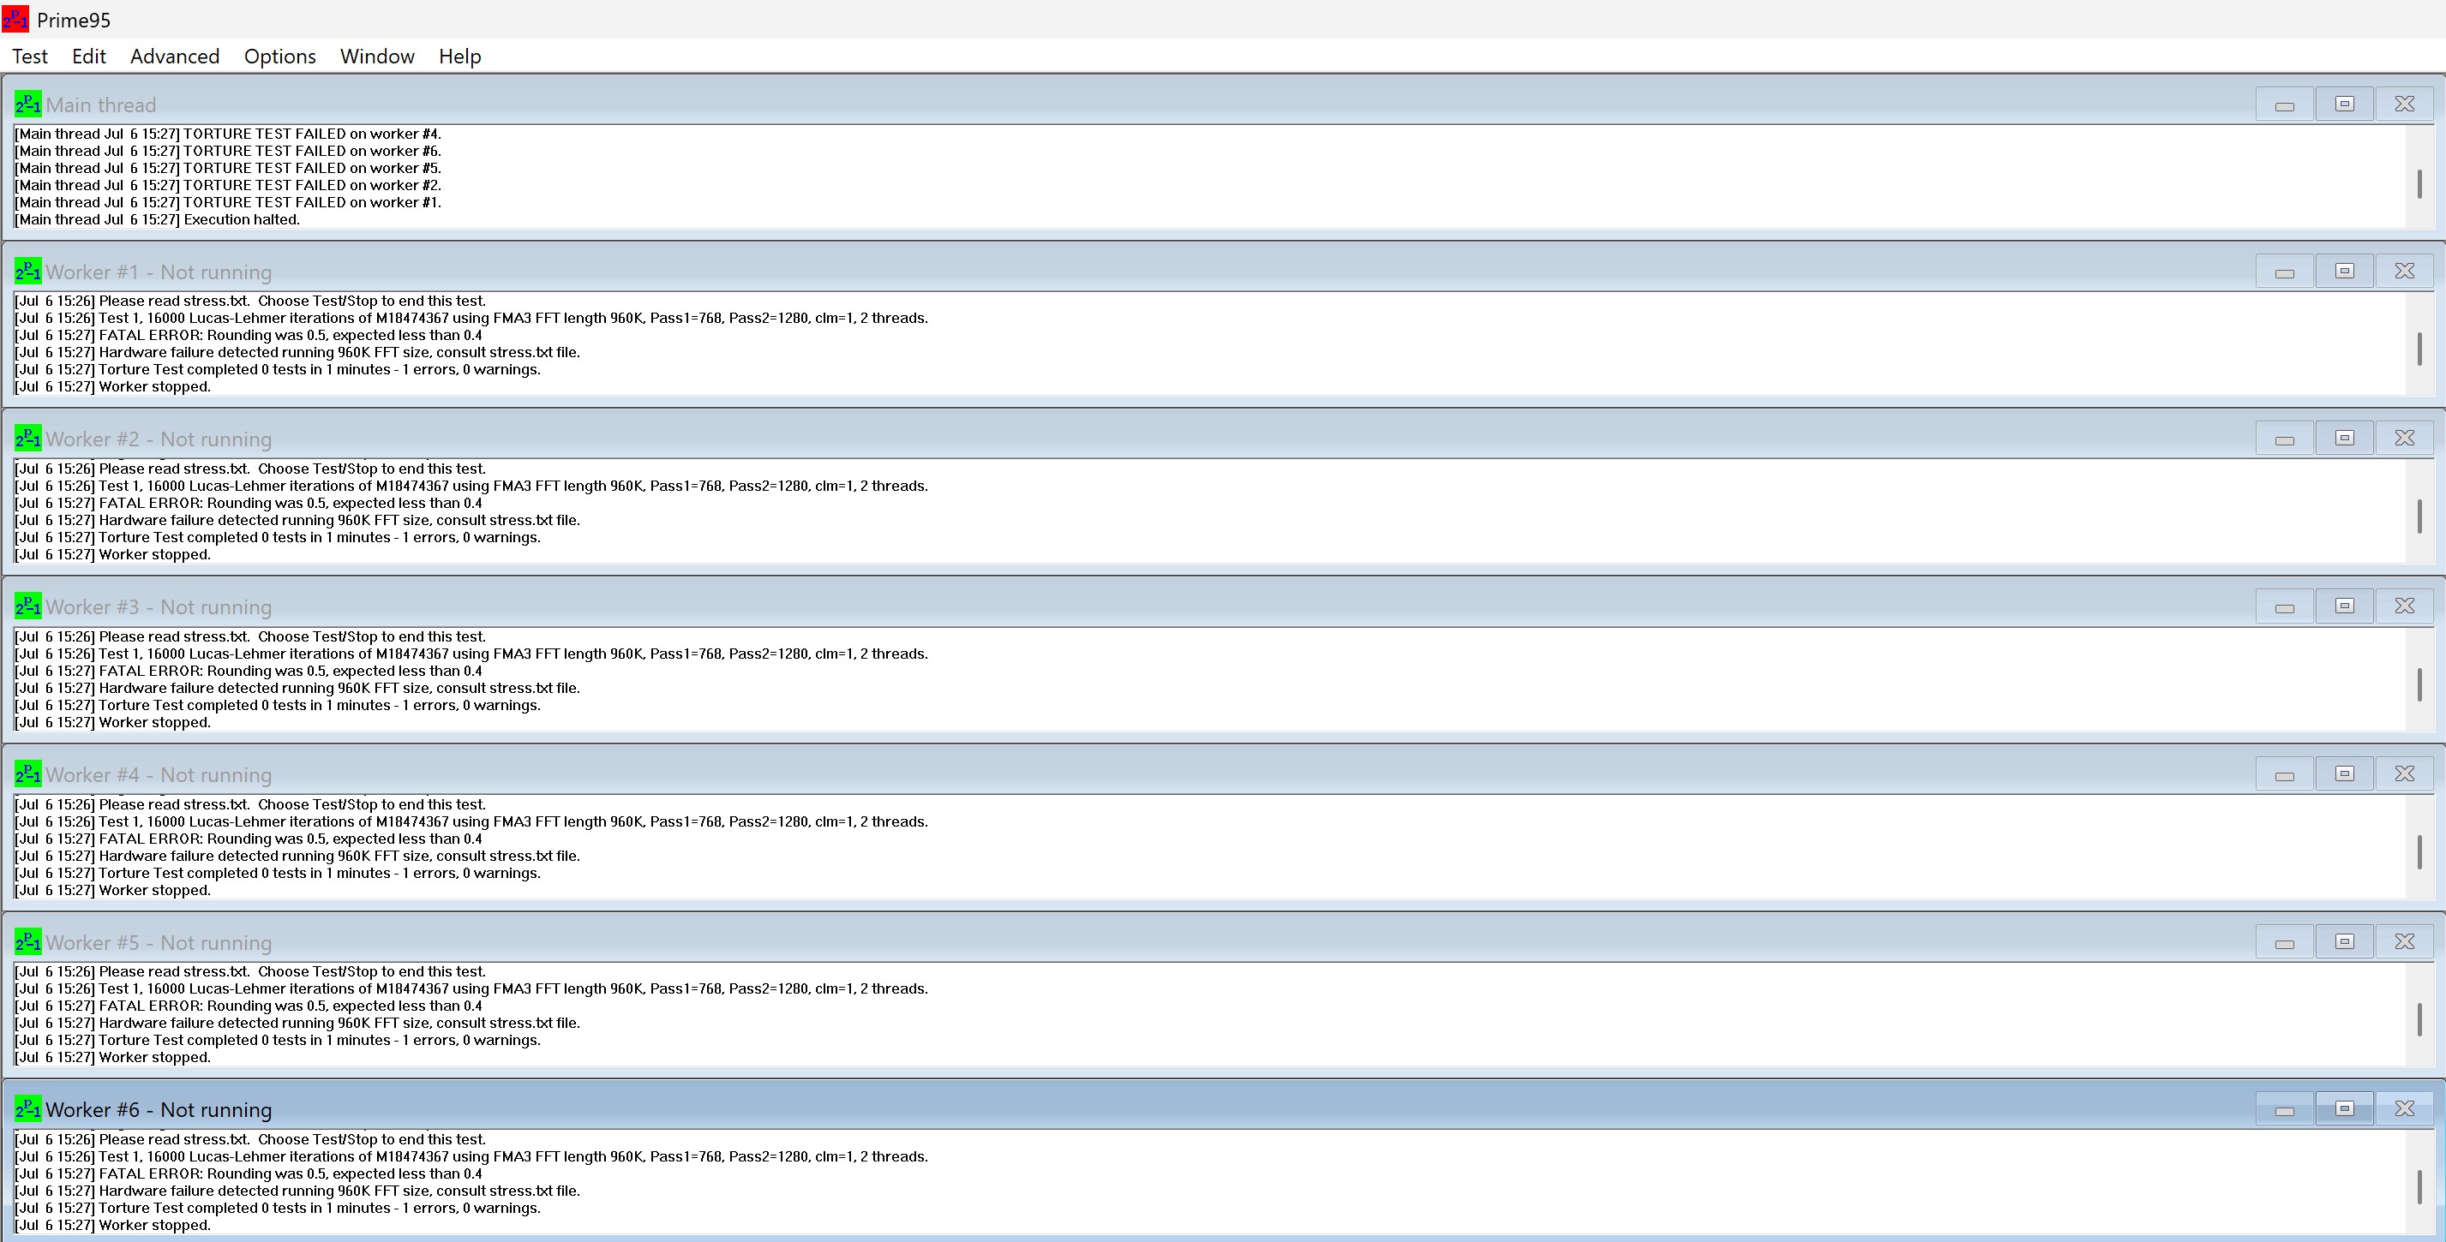
Task: Click Worker #1 'FATAL ERROR: Rounding was 0.5' line
Action: [248, 335]
